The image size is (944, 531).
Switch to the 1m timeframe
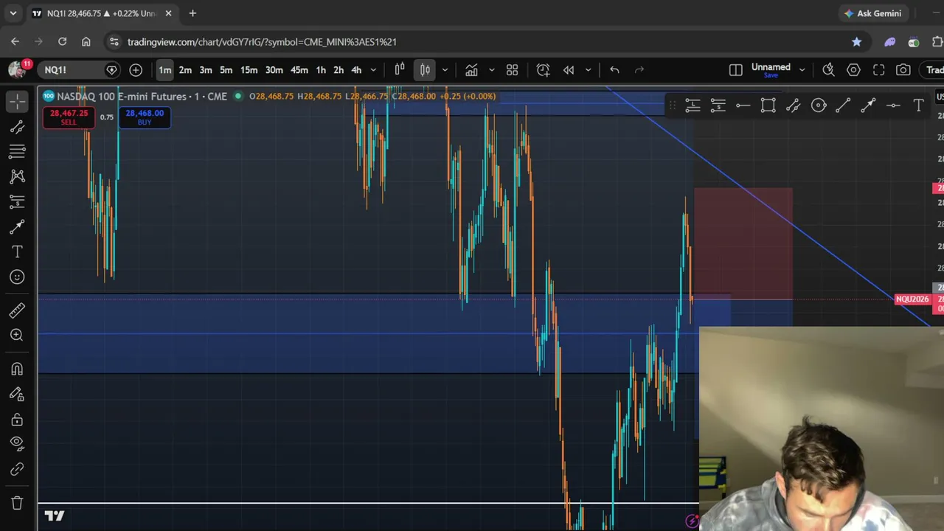click(164, 70)
